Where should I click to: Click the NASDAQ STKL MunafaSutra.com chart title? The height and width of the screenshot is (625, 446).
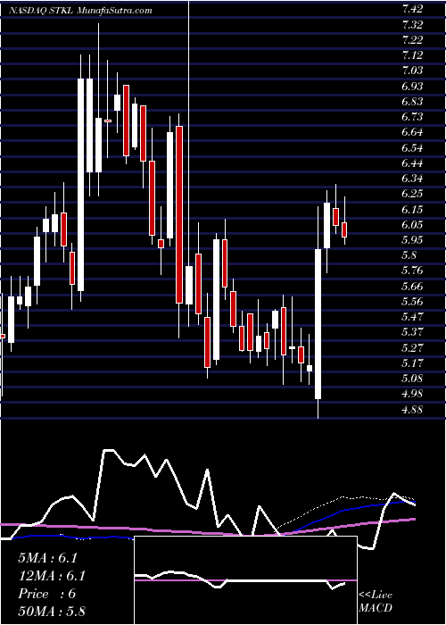[x=80, y=11]
